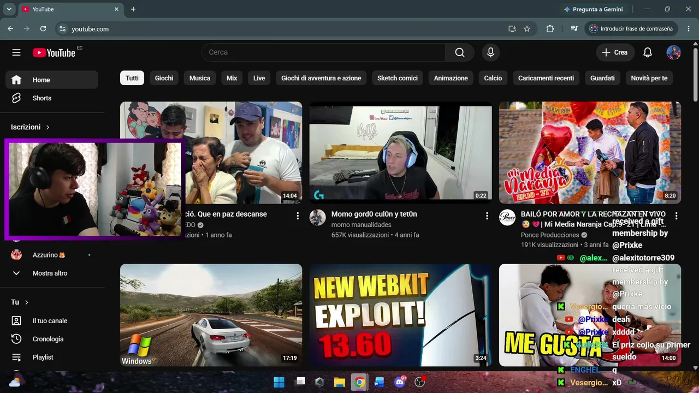Select the Giochi filter chip
Viewport: 699px width, 393px height.
(x=164, y=78)
